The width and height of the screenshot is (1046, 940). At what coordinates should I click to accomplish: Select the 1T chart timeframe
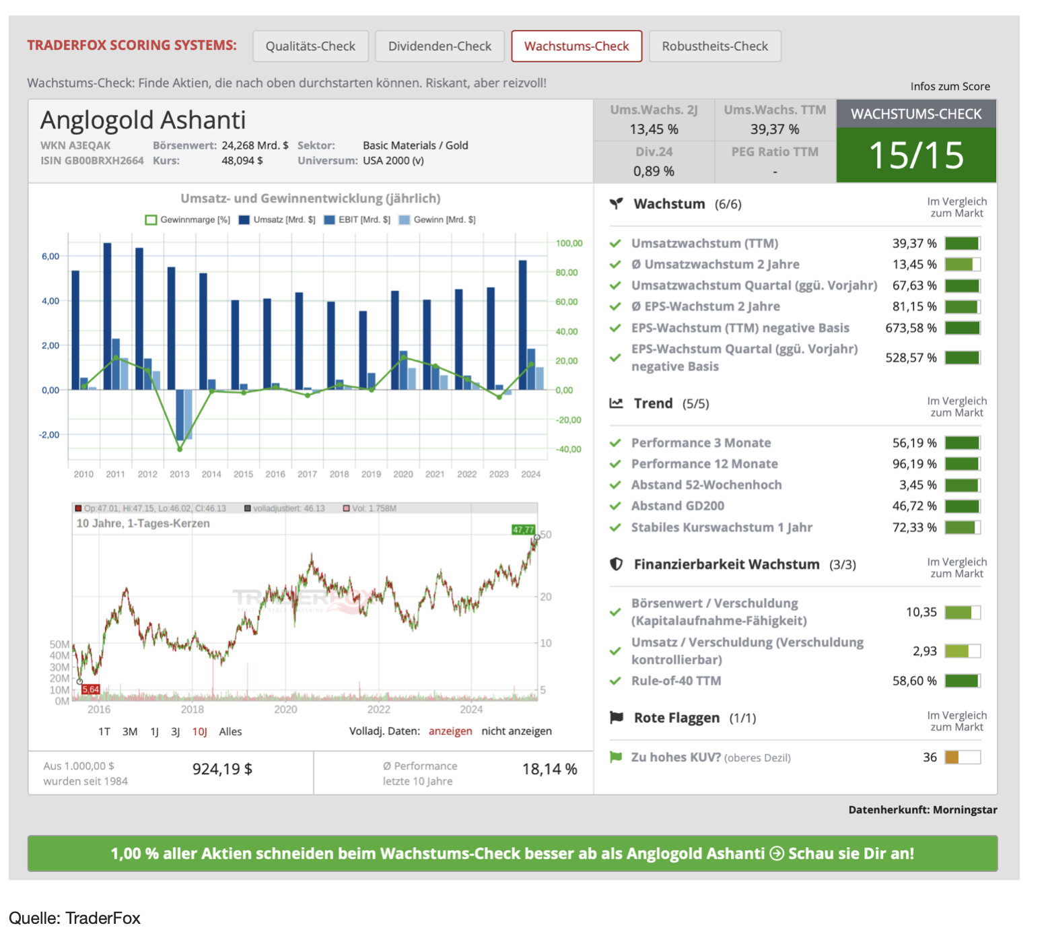104,731
